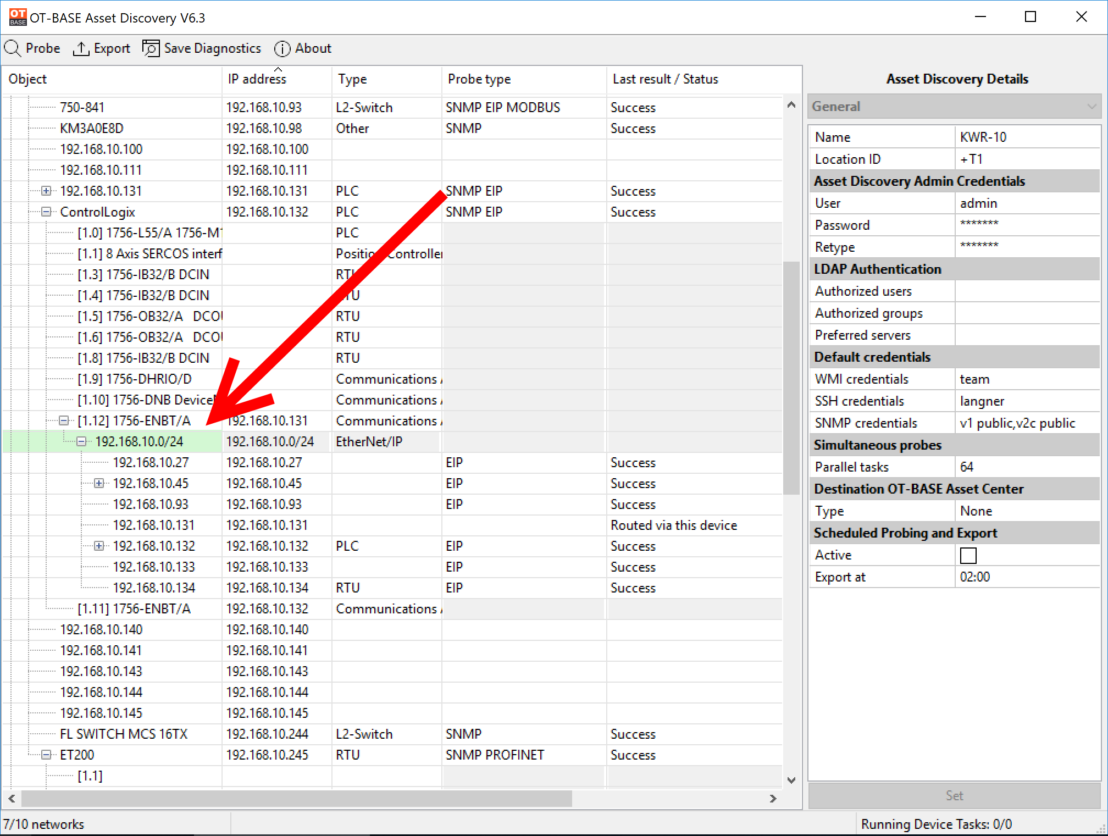Click the About info icon
This screenshot has height=836, width=1108.
[x=282, y=48]
